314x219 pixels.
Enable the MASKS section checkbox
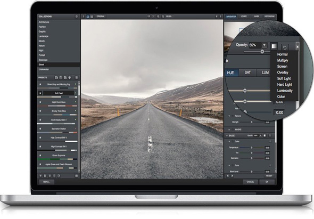[x=233, y=129]
